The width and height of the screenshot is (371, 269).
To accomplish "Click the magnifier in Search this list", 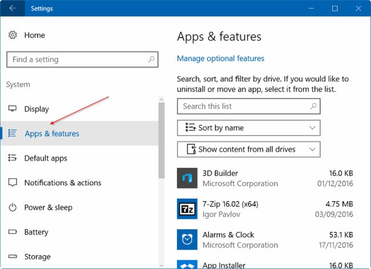I will 313,106.
